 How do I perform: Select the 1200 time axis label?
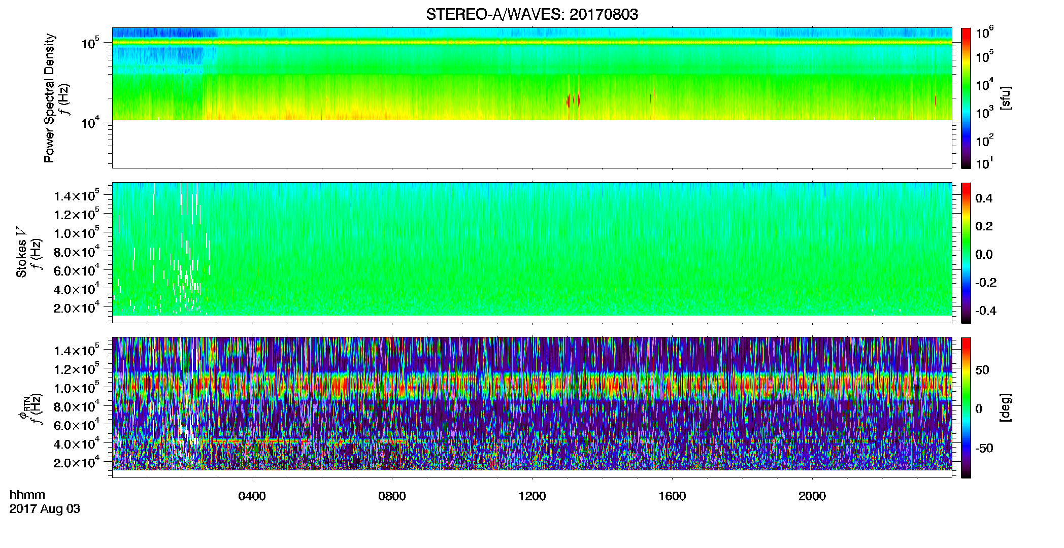[532, 496]
